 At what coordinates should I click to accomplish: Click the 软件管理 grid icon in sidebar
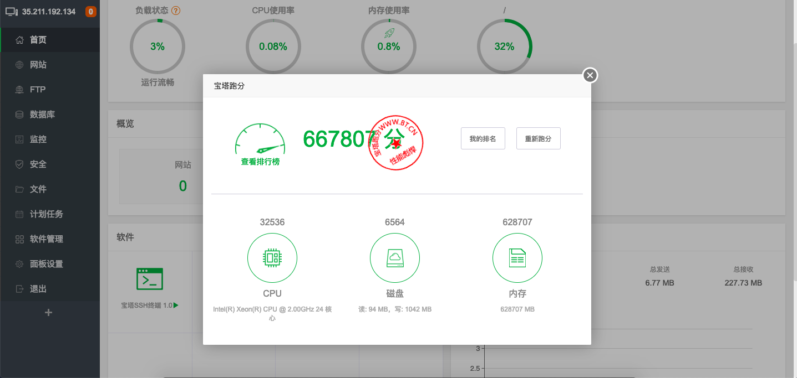click(19, 239)
